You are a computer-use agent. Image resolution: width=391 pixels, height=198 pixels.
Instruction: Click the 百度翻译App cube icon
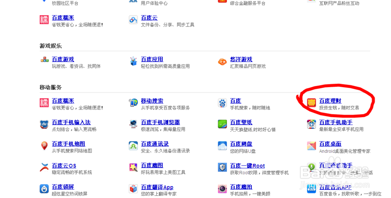[133, 189]
